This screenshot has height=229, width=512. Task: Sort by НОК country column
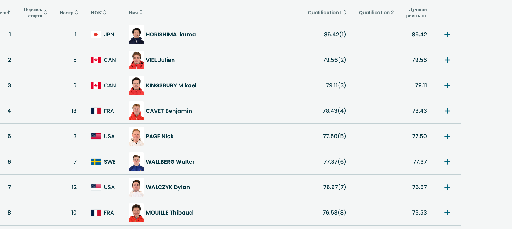(x=98, y=13)
